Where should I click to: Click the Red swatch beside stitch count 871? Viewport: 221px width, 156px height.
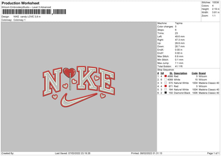(165, 86)
